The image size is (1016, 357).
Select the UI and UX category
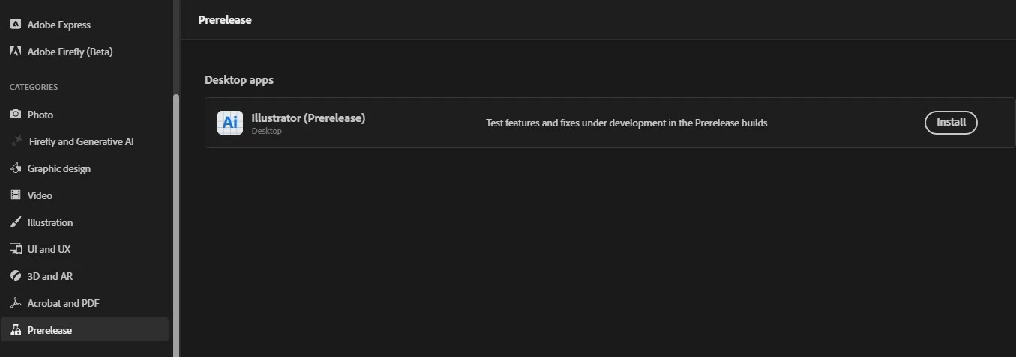85,249
